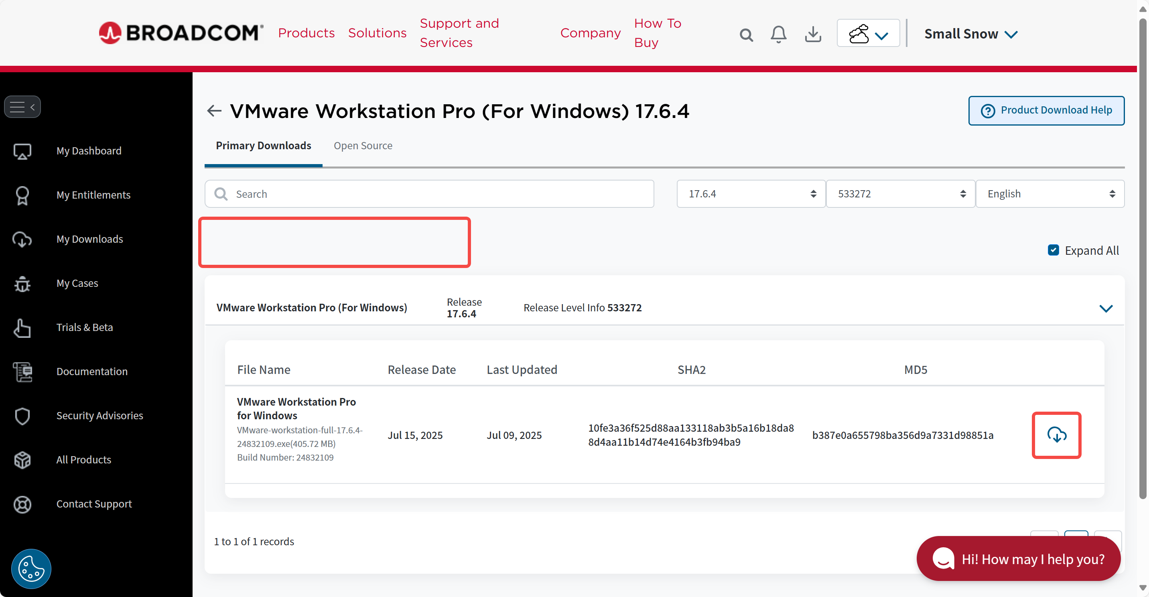Click the Last Updated column header
Image resolution: width=1149 pixels, height=597 pixels.
point(522,370)
